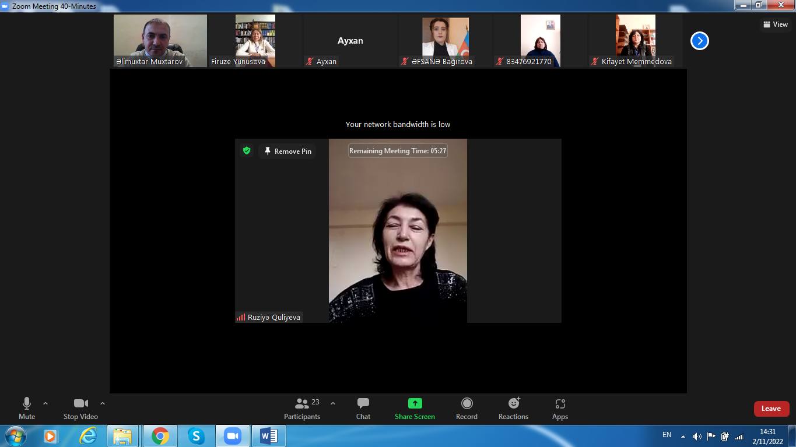Open Google Chrome from the taskbar
The width and height of the screenshot is (796, 447).
[160, 436]
